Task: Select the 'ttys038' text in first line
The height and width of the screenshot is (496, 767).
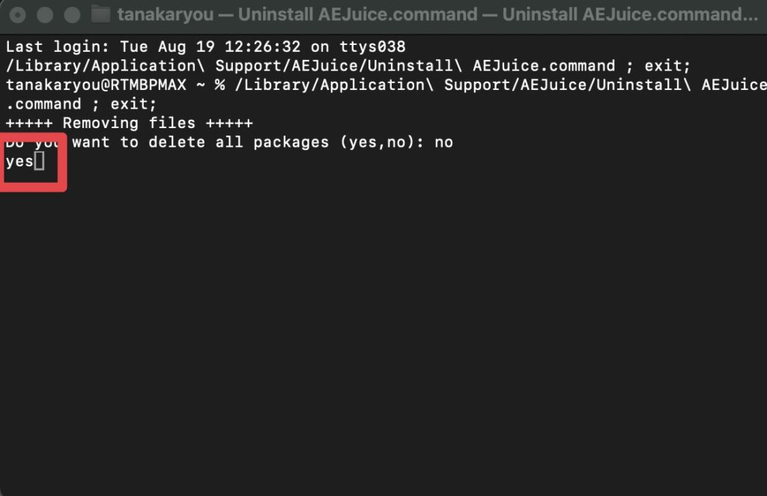Action: 373,47
